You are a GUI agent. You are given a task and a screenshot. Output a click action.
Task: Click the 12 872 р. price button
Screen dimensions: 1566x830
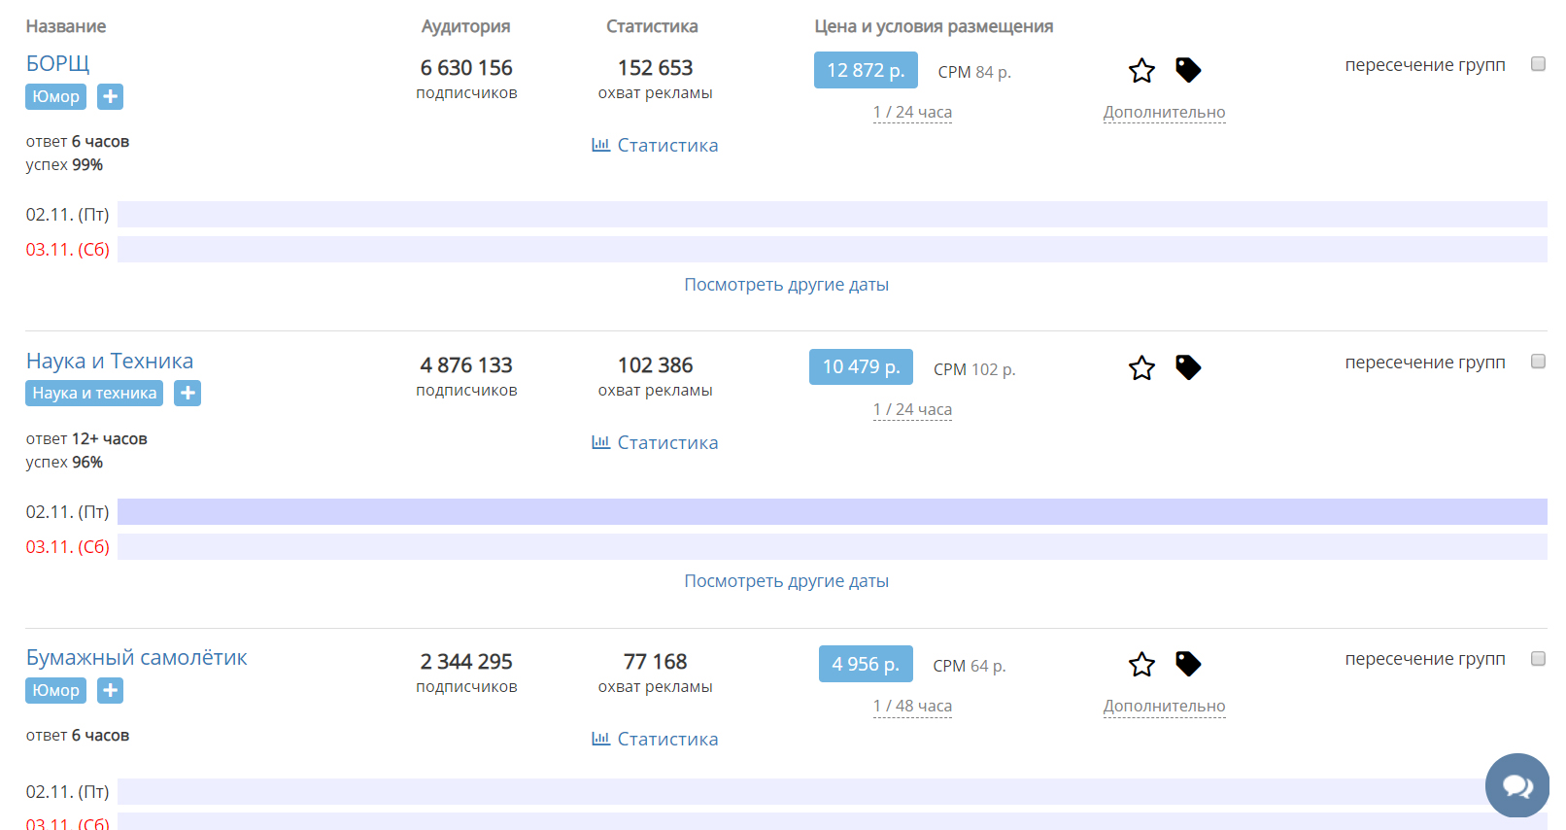(x=866, y=70)
